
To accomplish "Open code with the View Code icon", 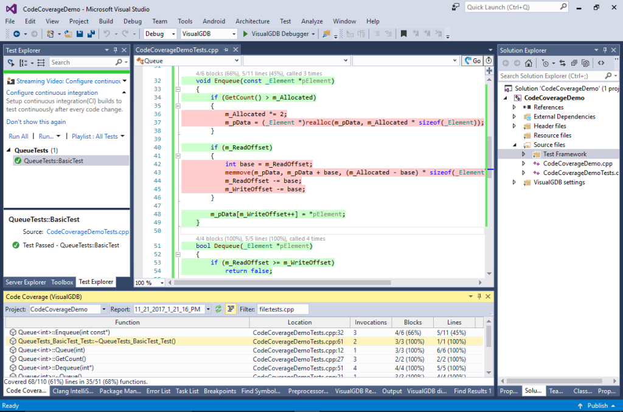I will tap(602, 63).
